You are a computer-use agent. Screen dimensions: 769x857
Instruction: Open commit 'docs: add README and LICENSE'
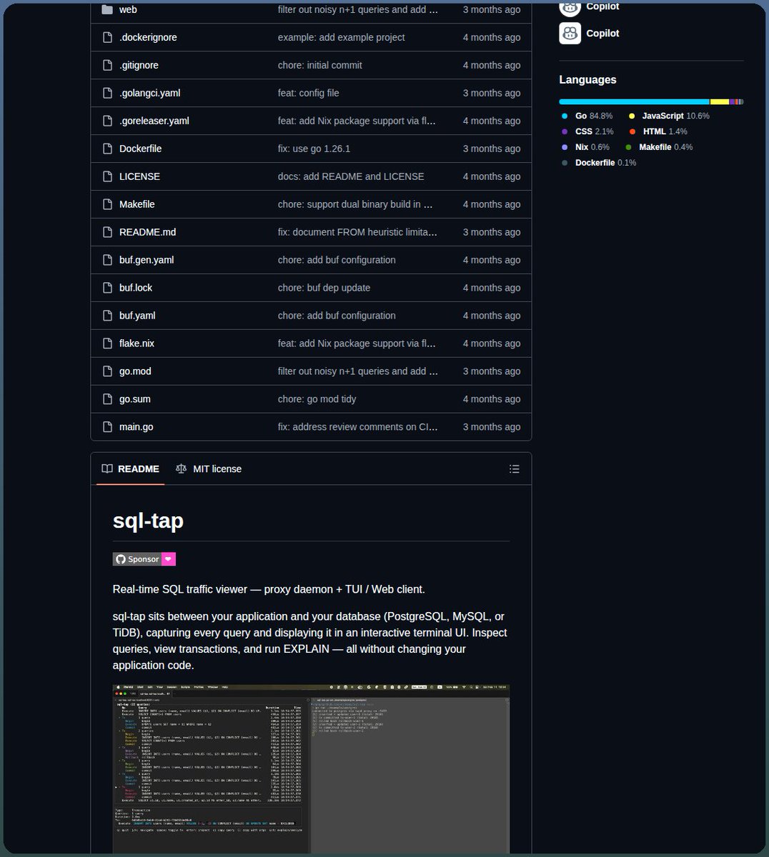(351, 176)
